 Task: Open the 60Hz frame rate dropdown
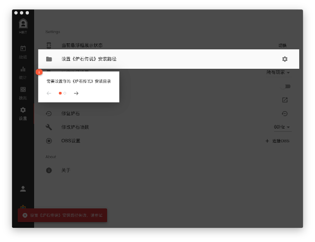coord(282,127)
